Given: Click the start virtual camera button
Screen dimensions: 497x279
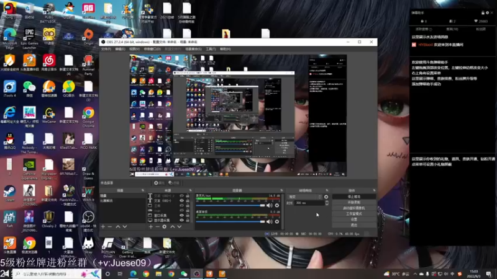Looking at the screenshot, I should (353, 208).
